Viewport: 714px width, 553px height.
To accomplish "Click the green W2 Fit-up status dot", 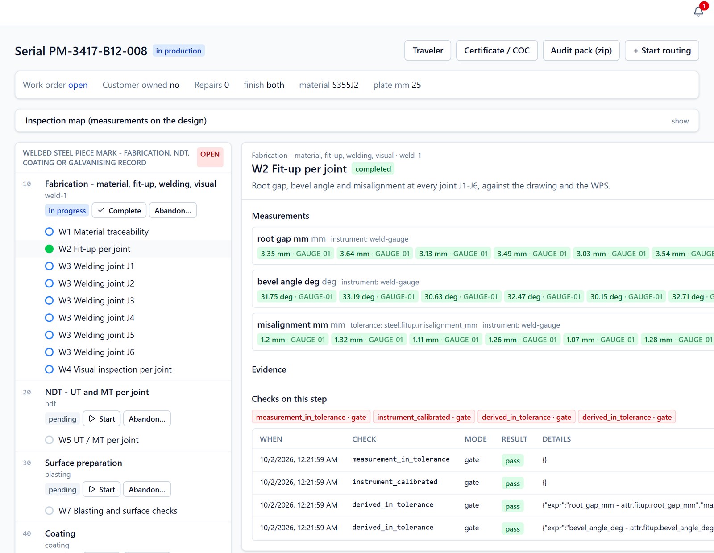I will (49, 249).
